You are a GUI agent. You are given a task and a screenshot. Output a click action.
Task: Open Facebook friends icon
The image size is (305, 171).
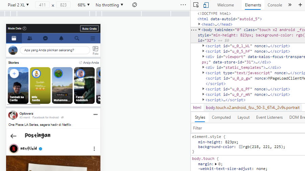[30, 38]
